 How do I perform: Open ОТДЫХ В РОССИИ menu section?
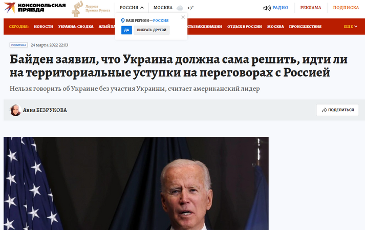coord(245,26)
